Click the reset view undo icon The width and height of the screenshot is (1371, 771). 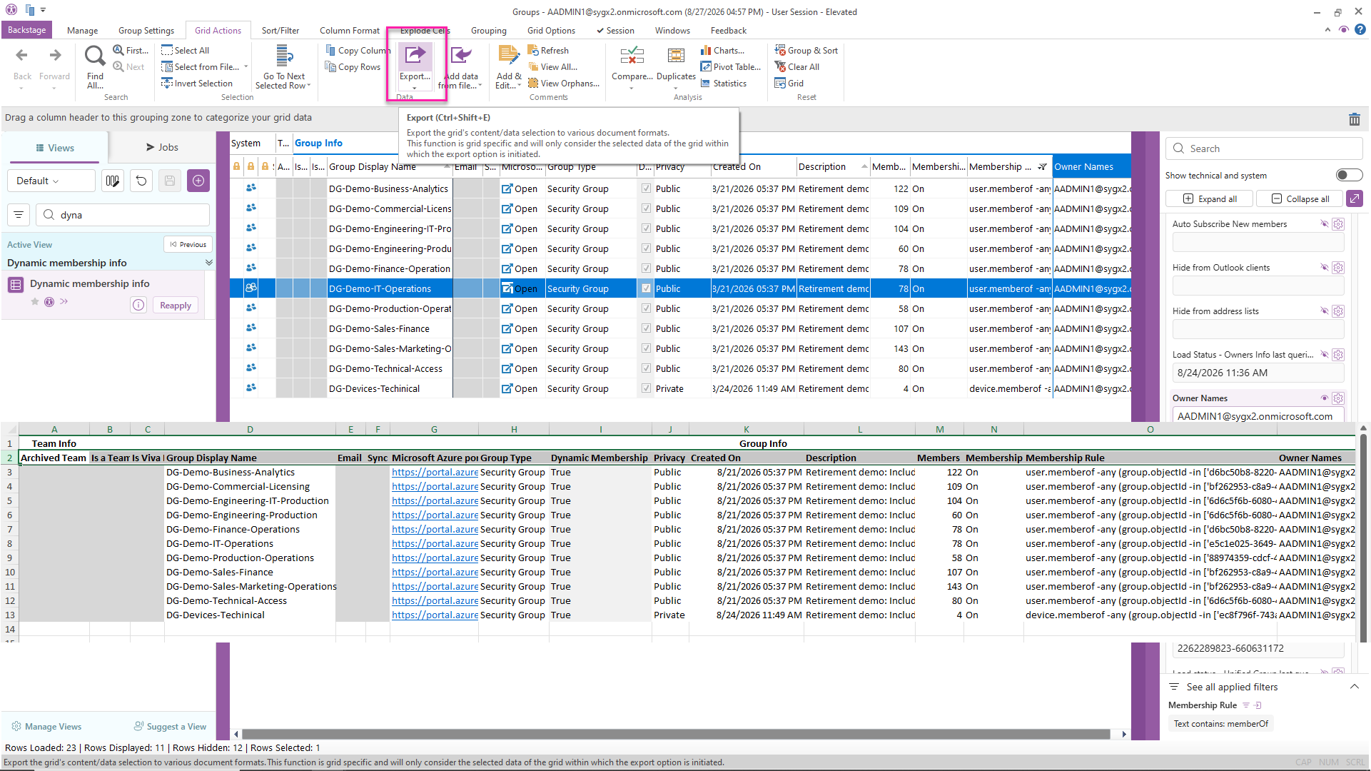[x=141, y=181]
